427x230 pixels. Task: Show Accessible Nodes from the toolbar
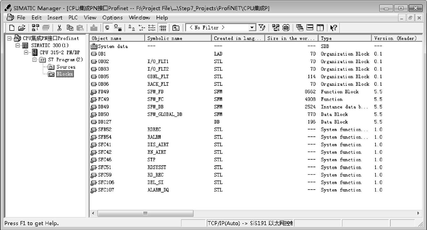[x=35, y=28]
